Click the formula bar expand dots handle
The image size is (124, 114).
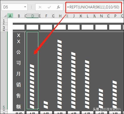coord(31,7)
